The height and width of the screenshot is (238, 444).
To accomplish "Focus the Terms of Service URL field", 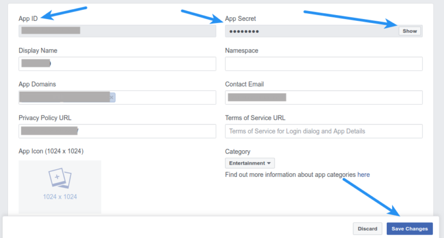I will click(323, 131).
